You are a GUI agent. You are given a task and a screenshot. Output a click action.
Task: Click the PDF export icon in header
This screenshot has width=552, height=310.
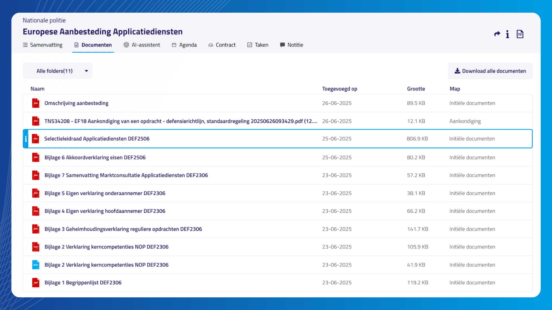pyautogui.click(x=520, y=34)
